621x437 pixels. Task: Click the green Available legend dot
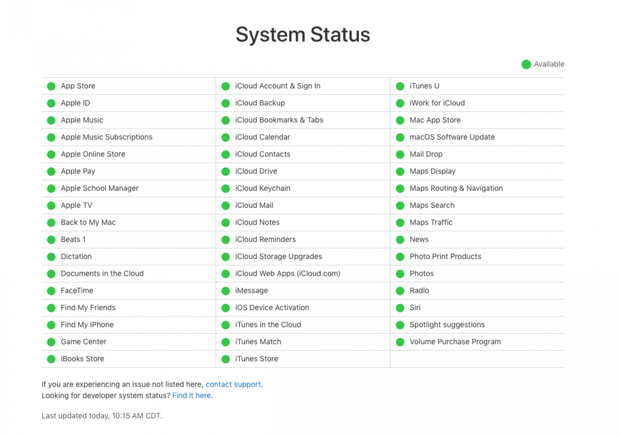(526, 64)
